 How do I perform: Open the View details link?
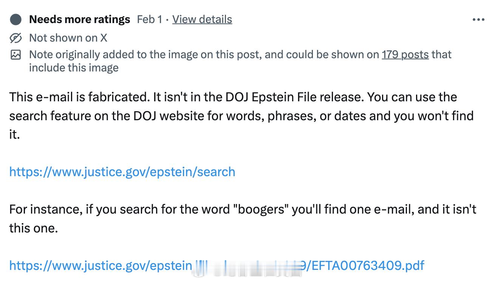(x=202, y=19)
